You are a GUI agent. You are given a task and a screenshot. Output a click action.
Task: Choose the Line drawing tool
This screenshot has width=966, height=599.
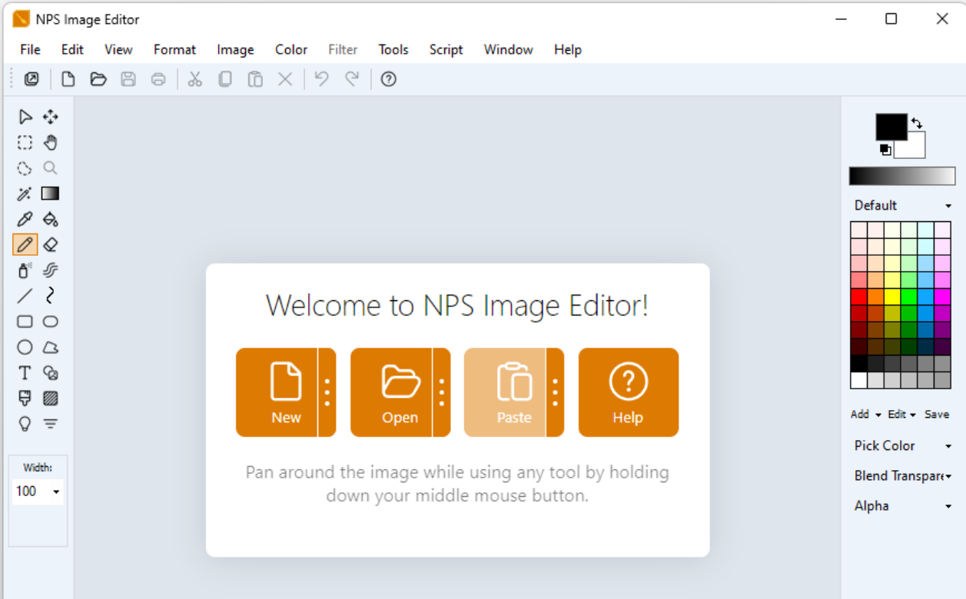click(24, 296)
